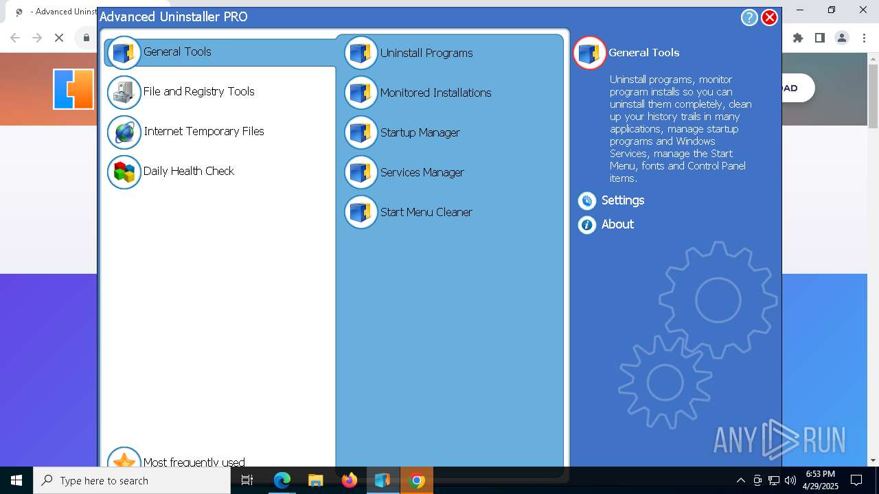Open Services Manager
Screen dimensions: 879x494
tap(422, 172)
